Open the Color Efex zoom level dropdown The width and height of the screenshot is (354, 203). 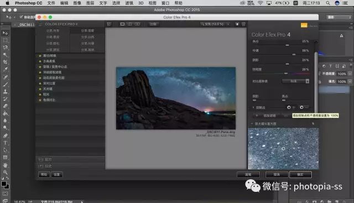(228, 24)
